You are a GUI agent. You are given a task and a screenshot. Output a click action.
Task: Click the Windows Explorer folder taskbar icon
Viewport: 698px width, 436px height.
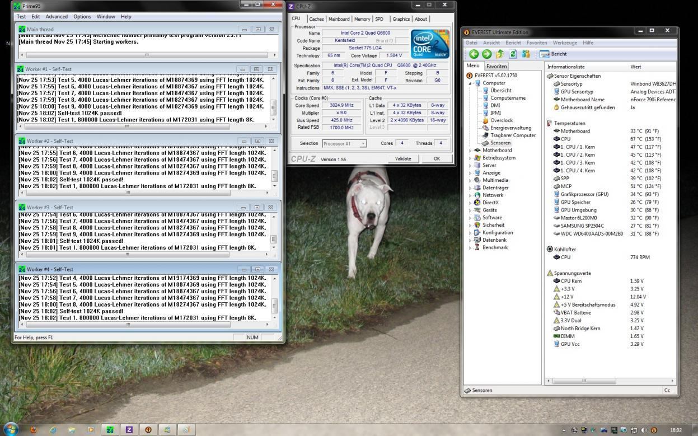(x=72, y=430)
